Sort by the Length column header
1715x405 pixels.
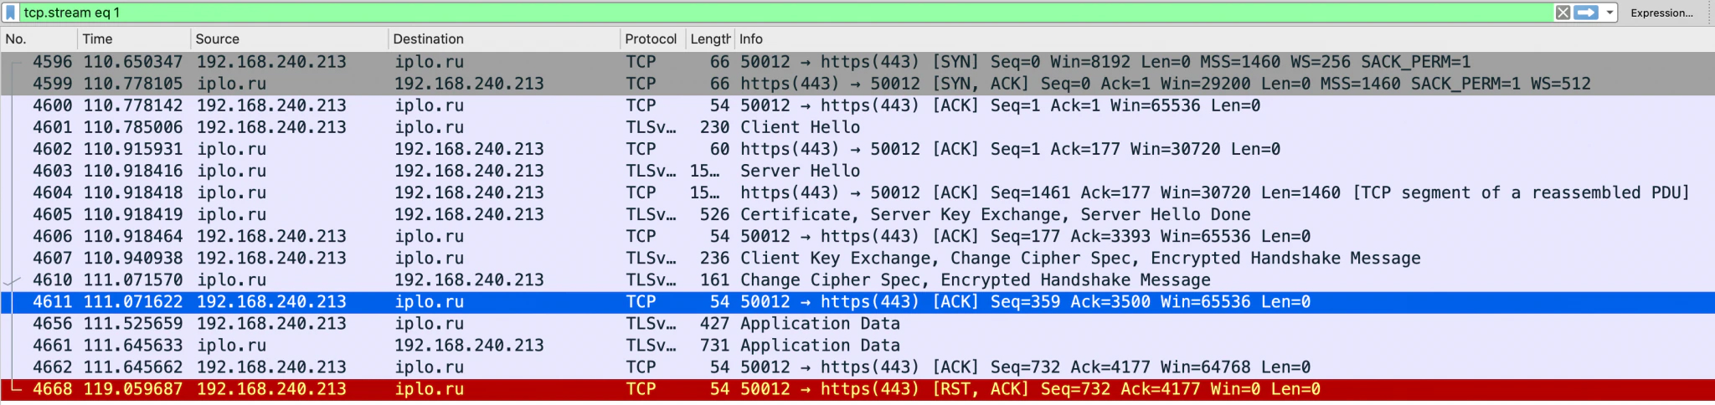point(710,39)
